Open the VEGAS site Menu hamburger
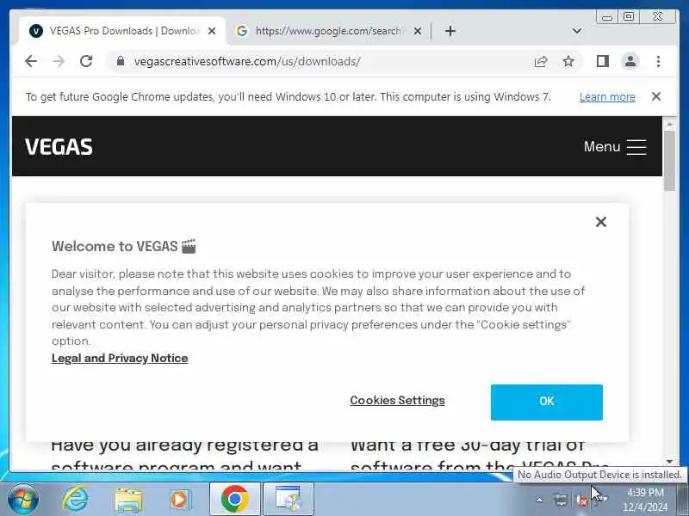This screenshot has height=516, width=689. click(615, 146)
